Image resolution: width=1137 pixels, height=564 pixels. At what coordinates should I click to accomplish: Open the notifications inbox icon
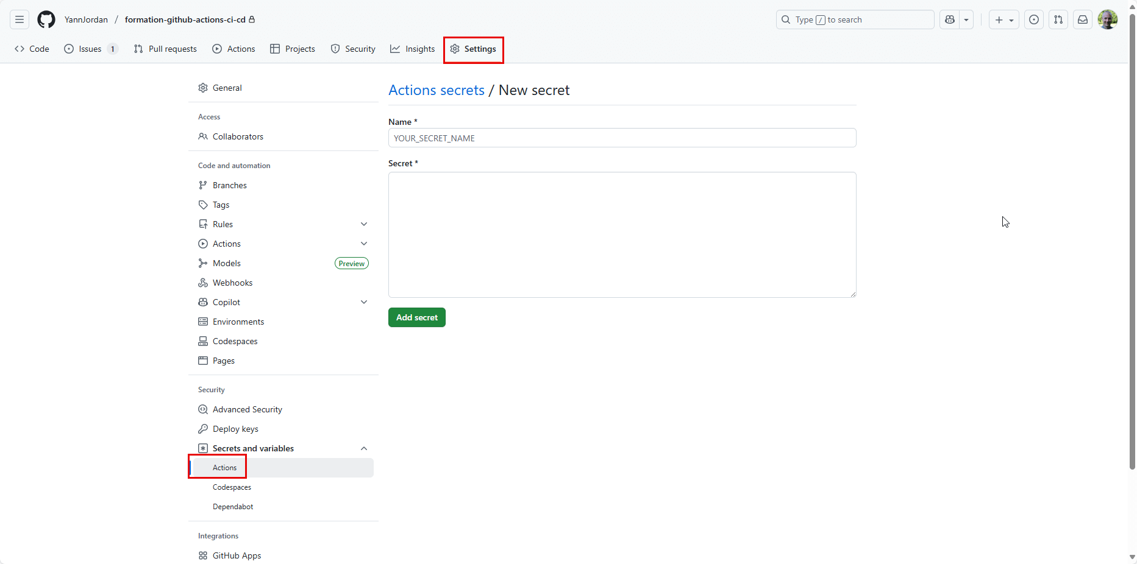click(1083, 19)
